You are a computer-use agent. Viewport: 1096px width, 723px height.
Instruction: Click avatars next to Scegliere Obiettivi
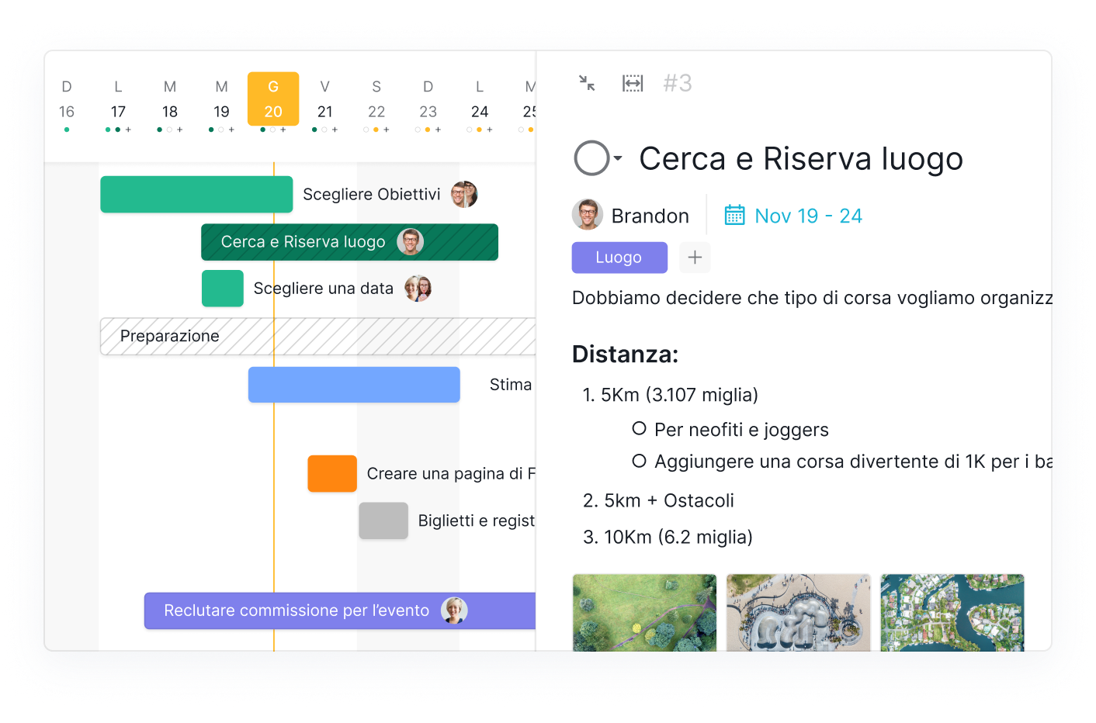(464, 194)
